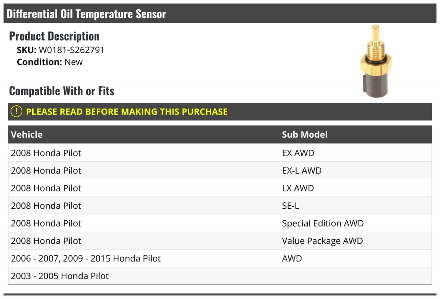The height and width of the screenshot is (299, 440).
Task: Click the SKU number W0181-S262791
Action: (71, 50)
